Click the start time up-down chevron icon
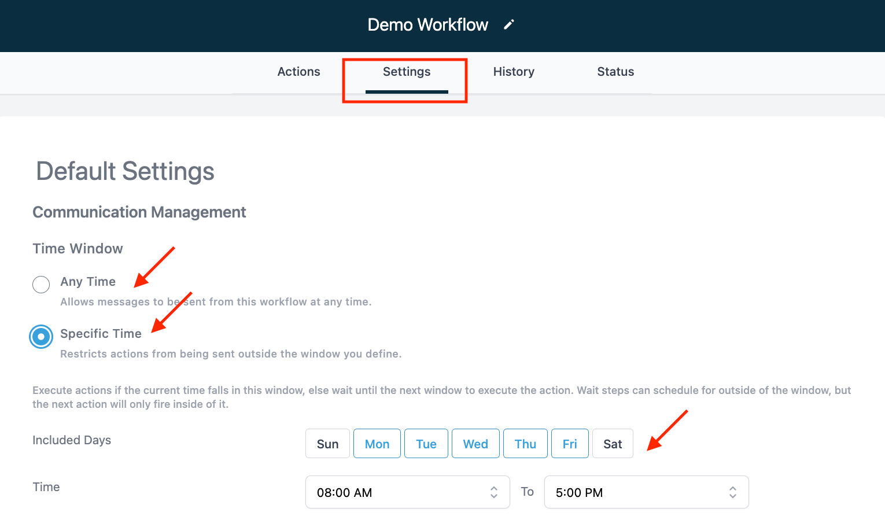 coord(494,492)
